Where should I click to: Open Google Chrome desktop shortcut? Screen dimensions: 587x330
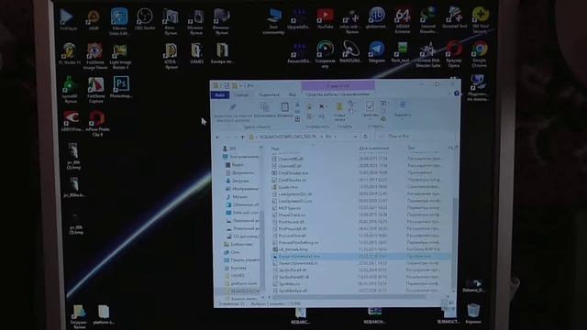point(480,54)
